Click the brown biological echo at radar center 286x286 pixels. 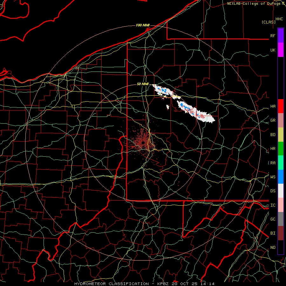143,142
